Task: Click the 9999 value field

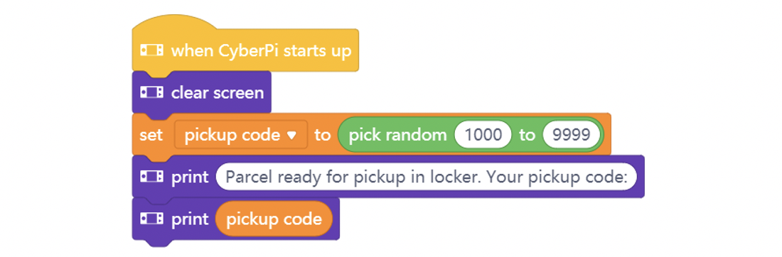Action: pos(571,134)
